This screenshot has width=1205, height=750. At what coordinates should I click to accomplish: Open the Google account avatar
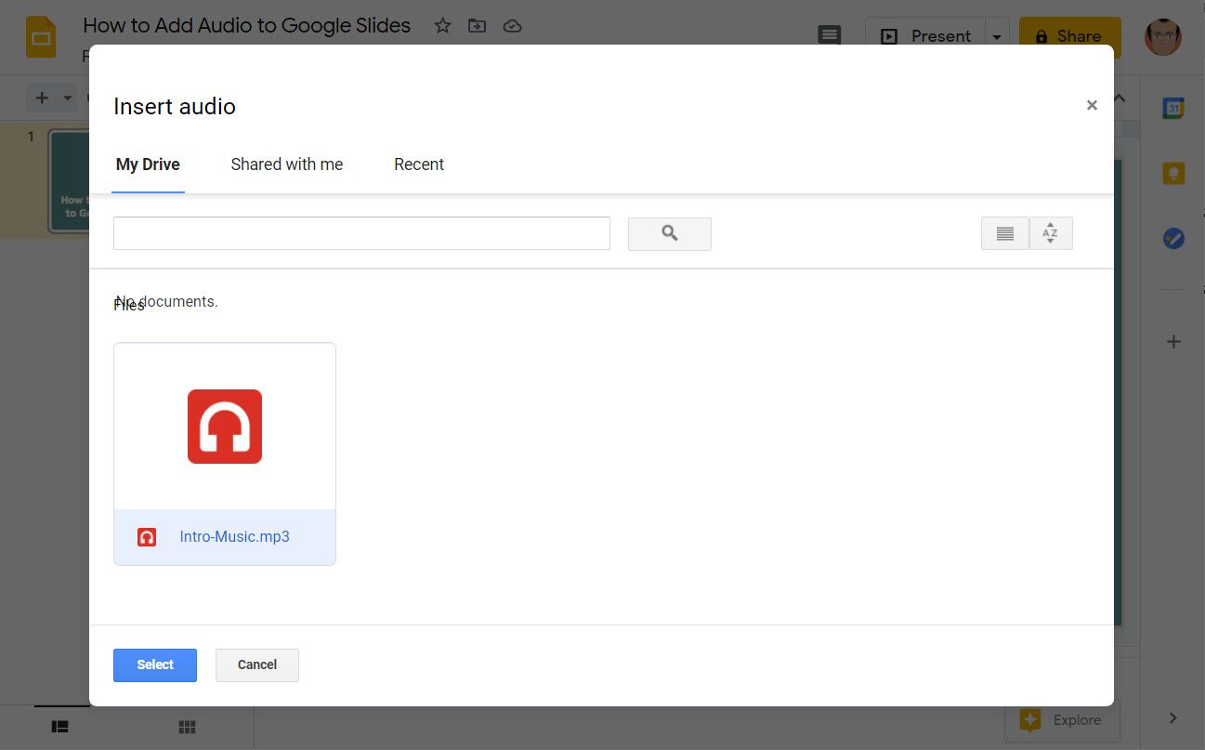[x=1162, y=37]
